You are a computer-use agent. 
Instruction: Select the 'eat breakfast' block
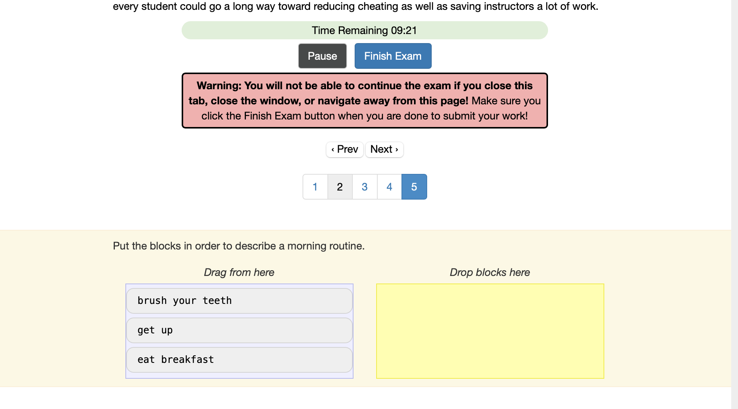239,360
